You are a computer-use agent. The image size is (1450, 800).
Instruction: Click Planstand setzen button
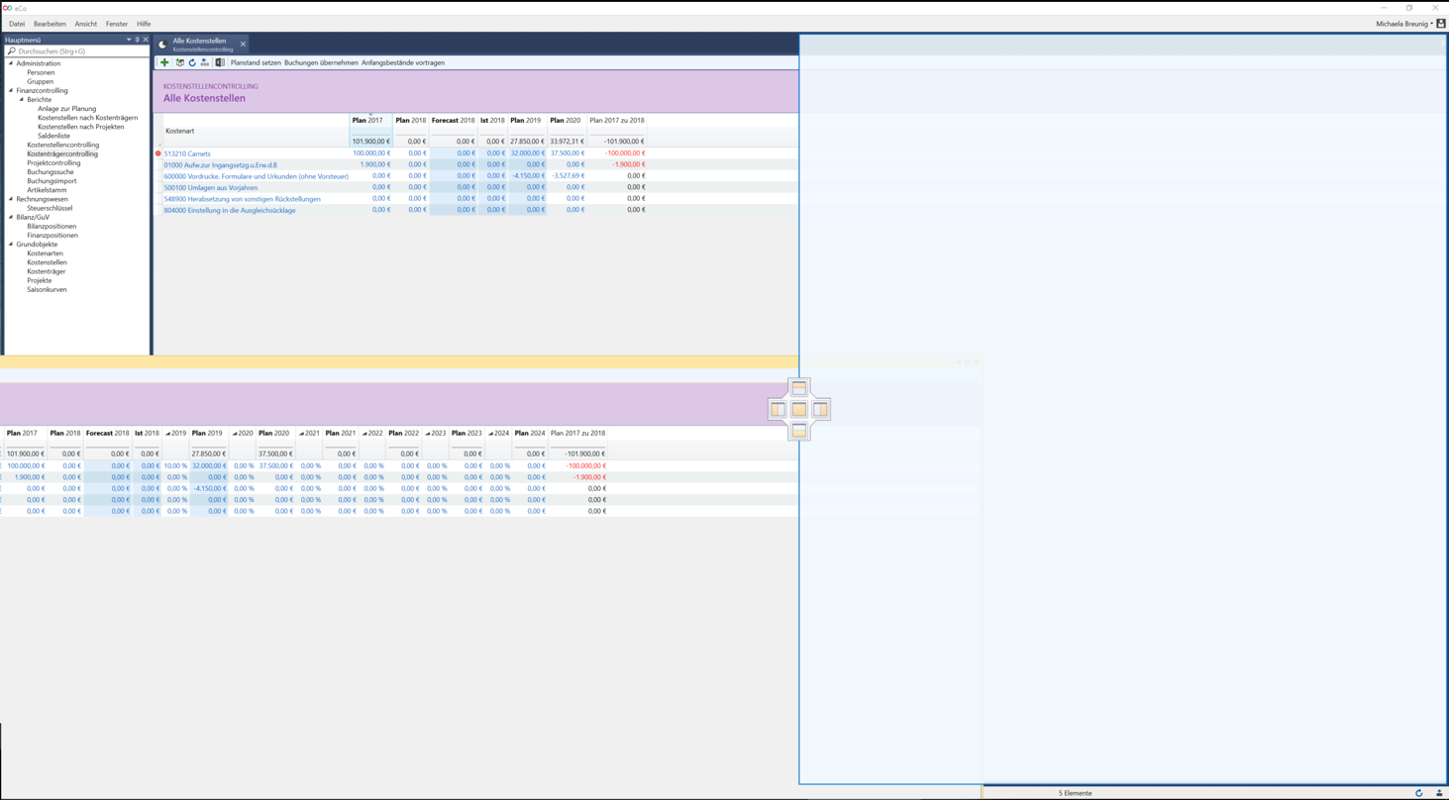[256, 62]
